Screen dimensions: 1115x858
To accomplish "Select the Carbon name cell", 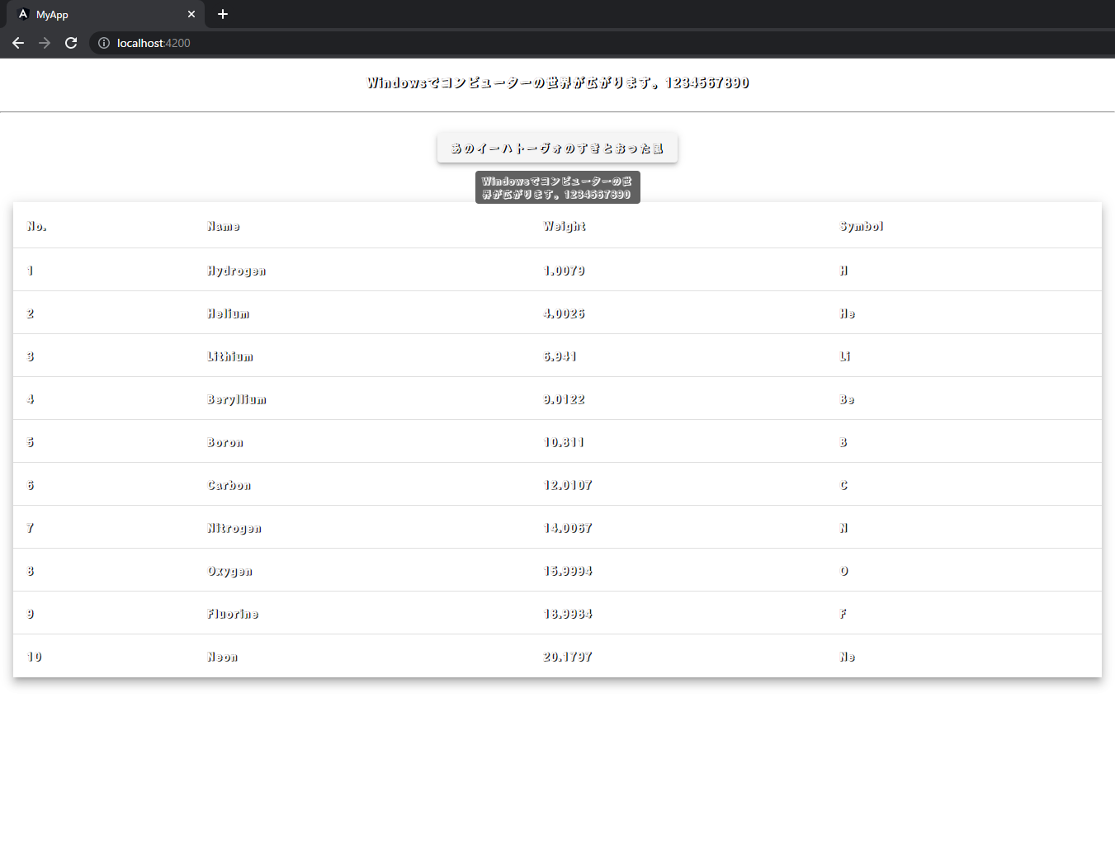I will click(229, 485).
